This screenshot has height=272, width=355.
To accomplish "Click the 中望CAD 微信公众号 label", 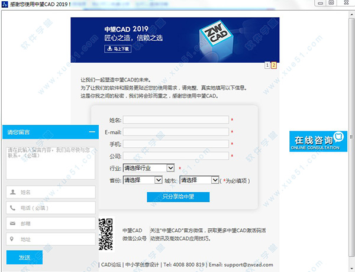I will pyautogui.click(x=134, y=234).
